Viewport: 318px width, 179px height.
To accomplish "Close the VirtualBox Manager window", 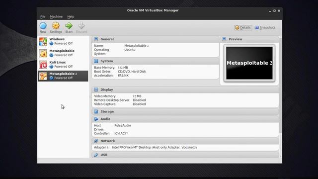I will (x=279, y=11).
